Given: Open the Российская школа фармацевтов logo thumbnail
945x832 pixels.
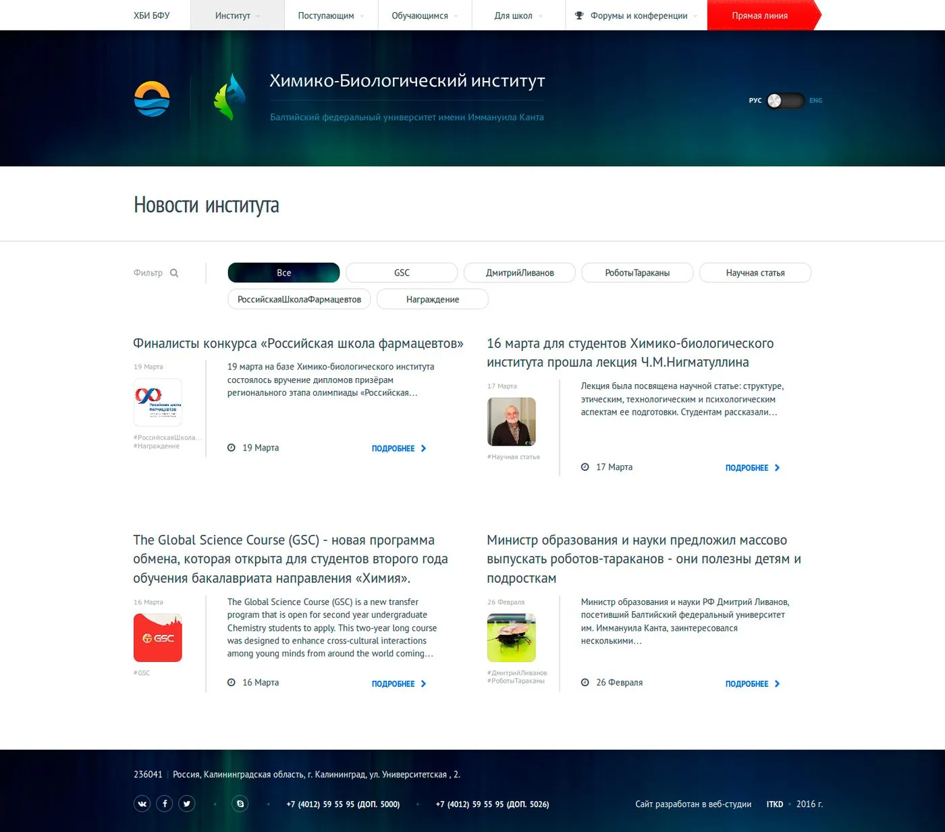Looking at the screenshot, I should (x=158, y=402).
